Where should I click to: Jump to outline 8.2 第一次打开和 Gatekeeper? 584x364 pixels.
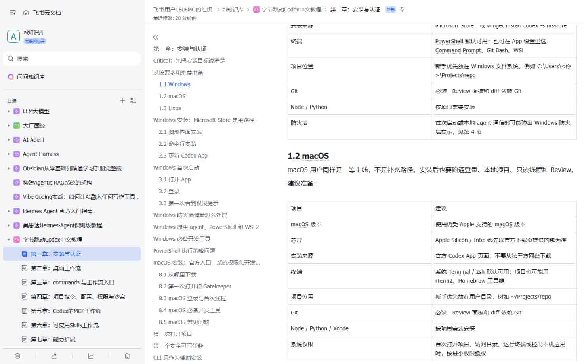point(195,286)
